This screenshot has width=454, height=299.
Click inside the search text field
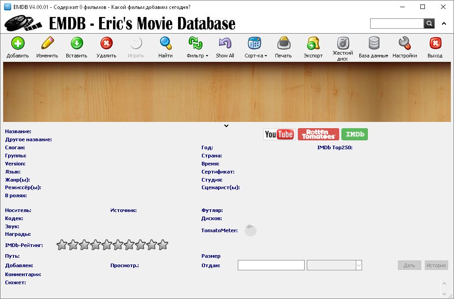(397, 23)
